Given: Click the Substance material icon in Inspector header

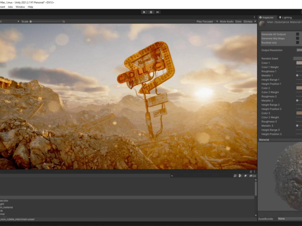Looking at the screenshot, I should click(x=262, y=24).
